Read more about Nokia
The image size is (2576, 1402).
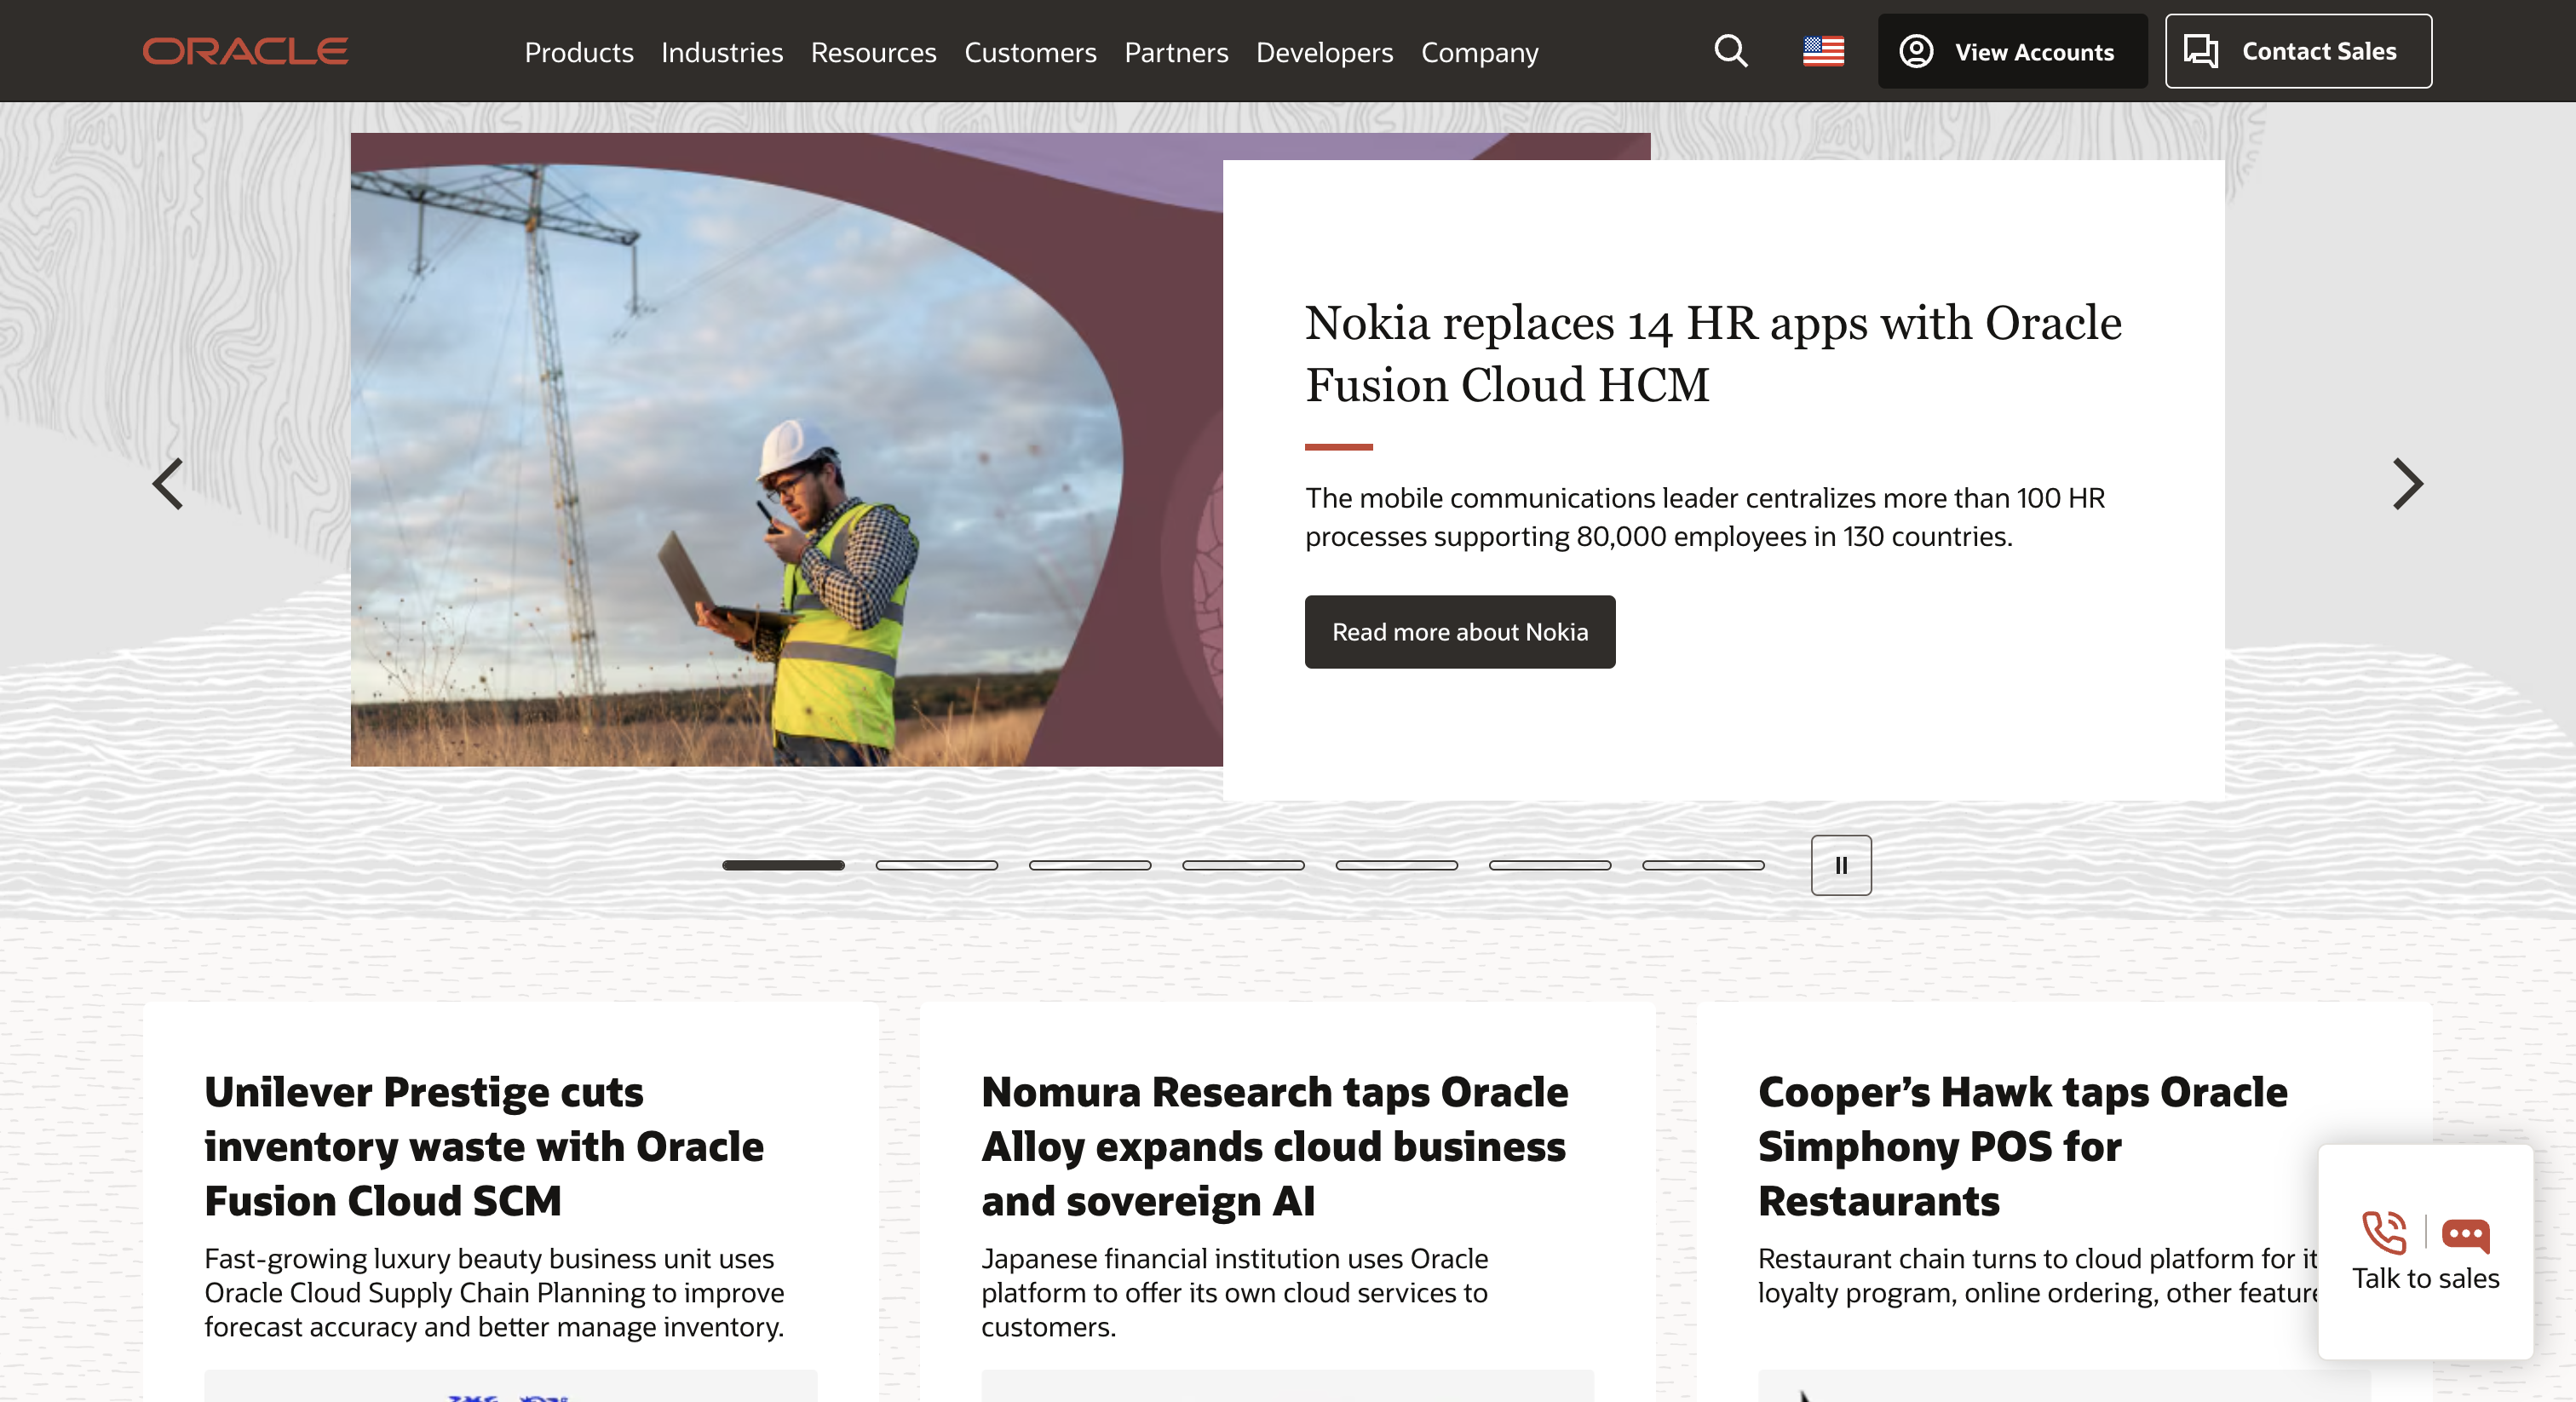coord(1459,632)
